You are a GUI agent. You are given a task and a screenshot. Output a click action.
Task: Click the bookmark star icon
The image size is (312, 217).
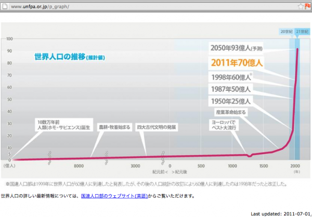(x=300, y=6)
